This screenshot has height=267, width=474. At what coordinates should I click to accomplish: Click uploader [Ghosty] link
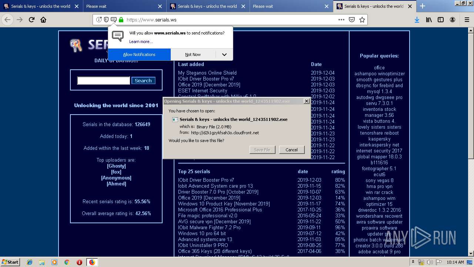coord(116,166)
